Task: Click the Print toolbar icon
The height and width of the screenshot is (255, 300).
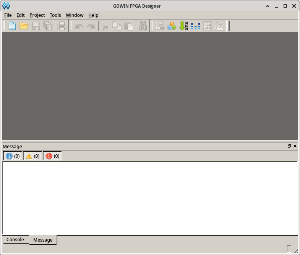Action: point(62,26)
